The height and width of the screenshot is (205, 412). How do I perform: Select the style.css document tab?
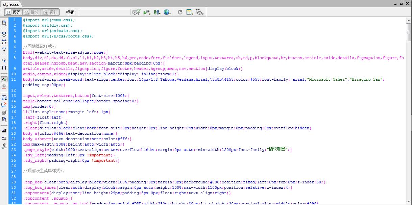click(x=11, y=4)
